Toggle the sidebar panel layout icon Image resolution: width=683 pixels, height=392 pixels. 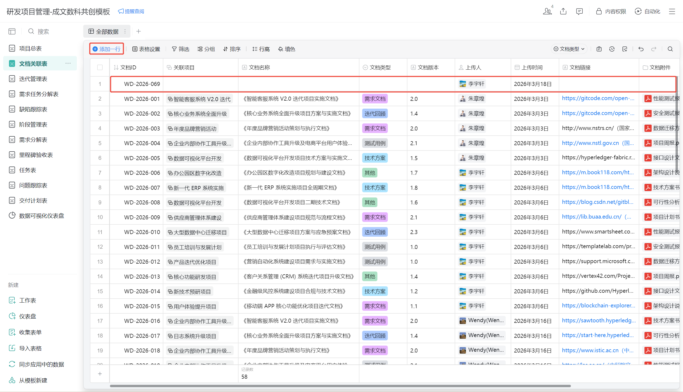pyautogui.click(x=12, y=31)
